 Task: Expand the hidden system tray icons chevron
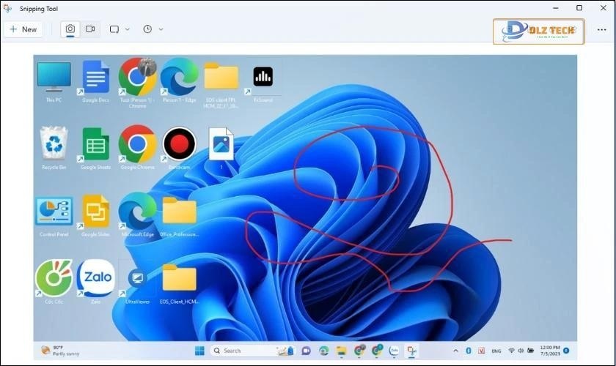pos(455,351)
